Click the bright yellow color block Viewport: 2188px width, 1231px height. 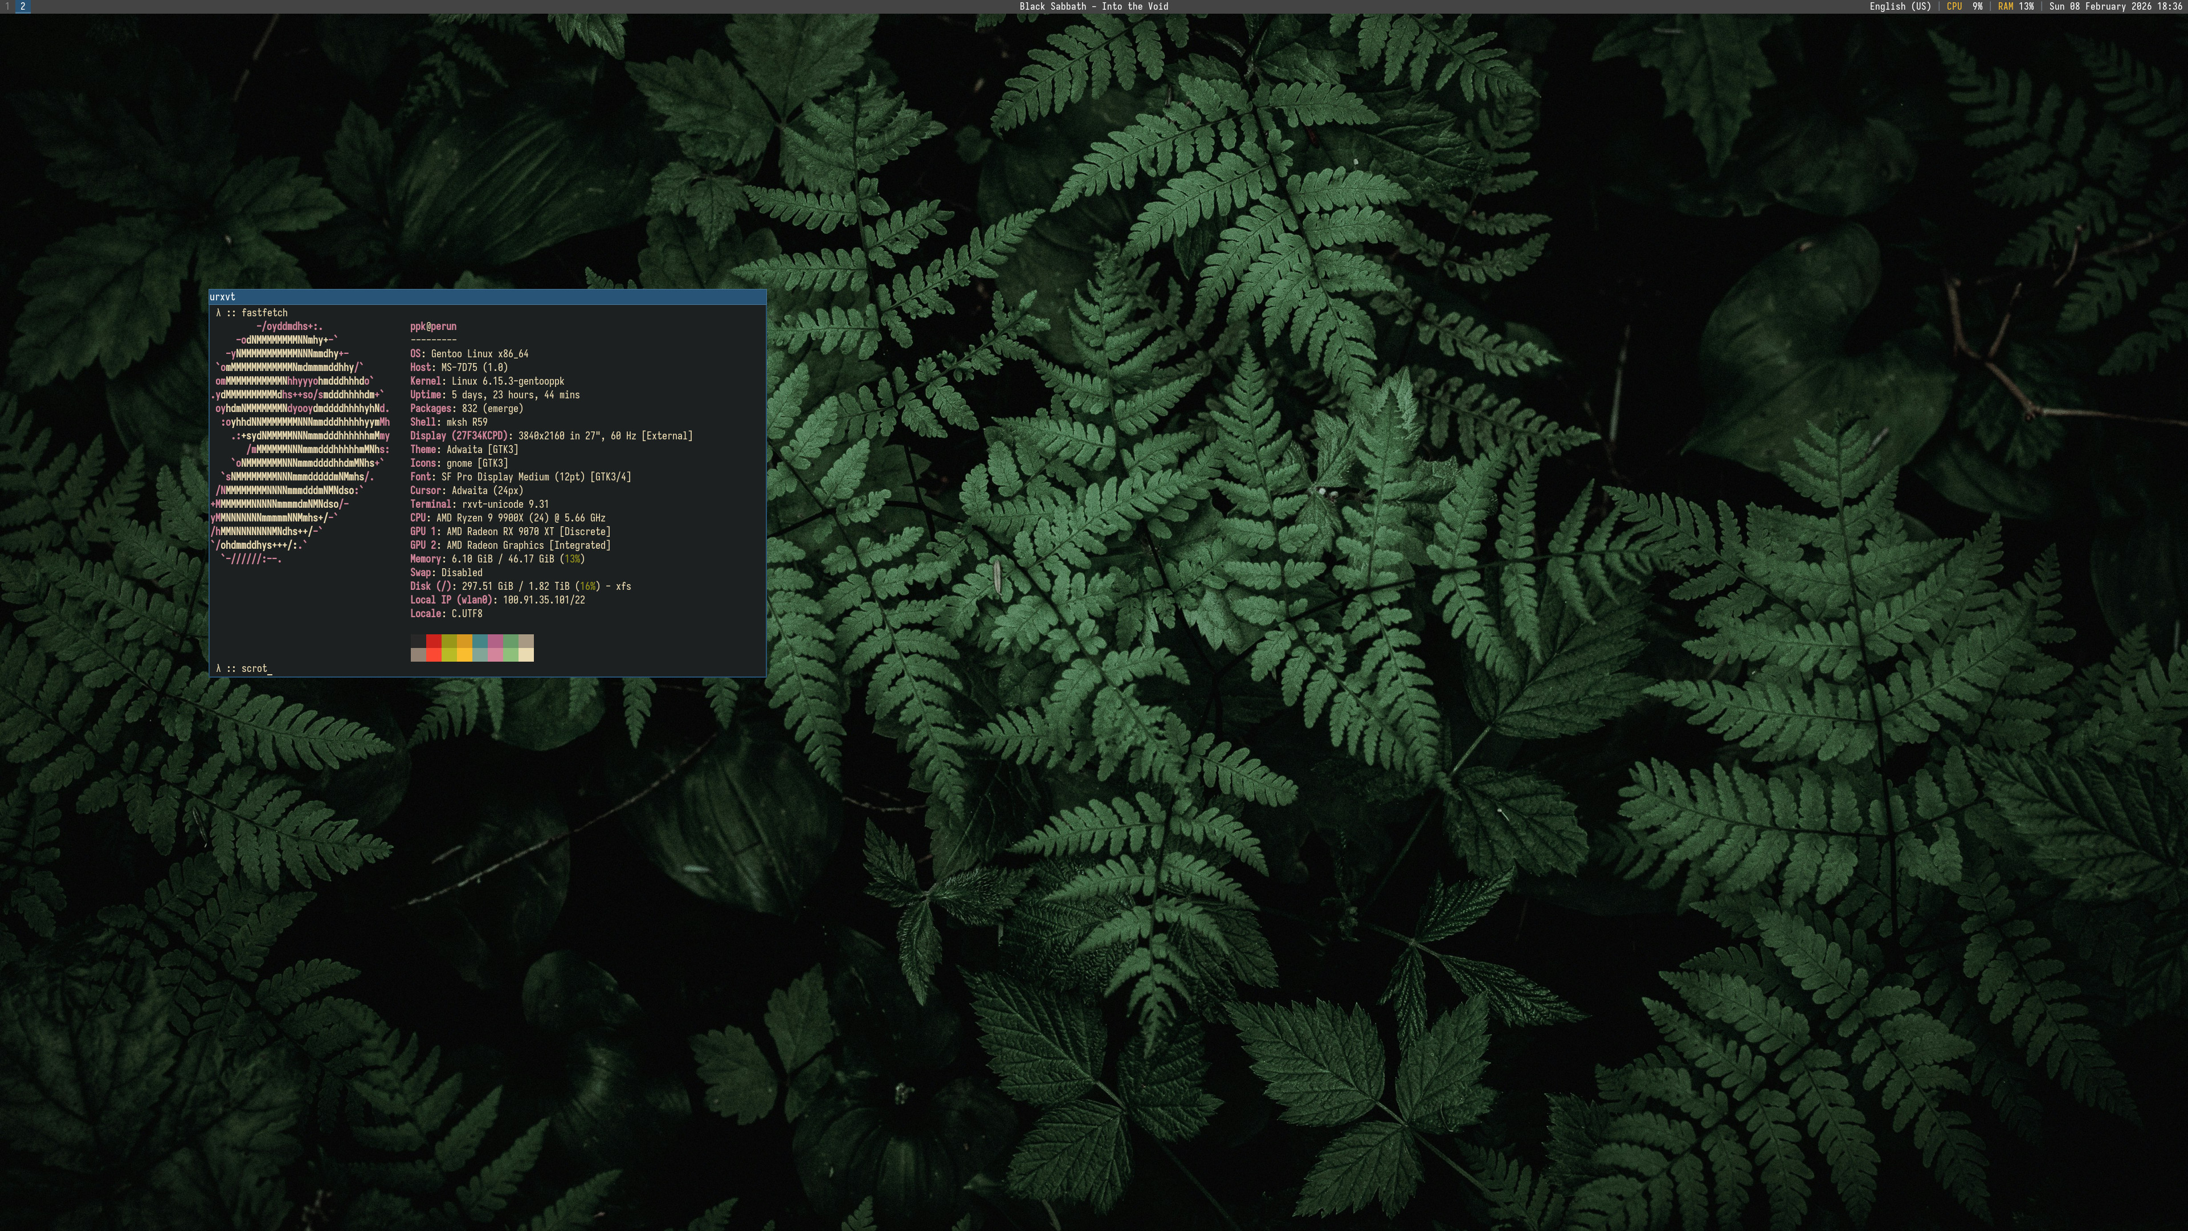click(464, 654)
